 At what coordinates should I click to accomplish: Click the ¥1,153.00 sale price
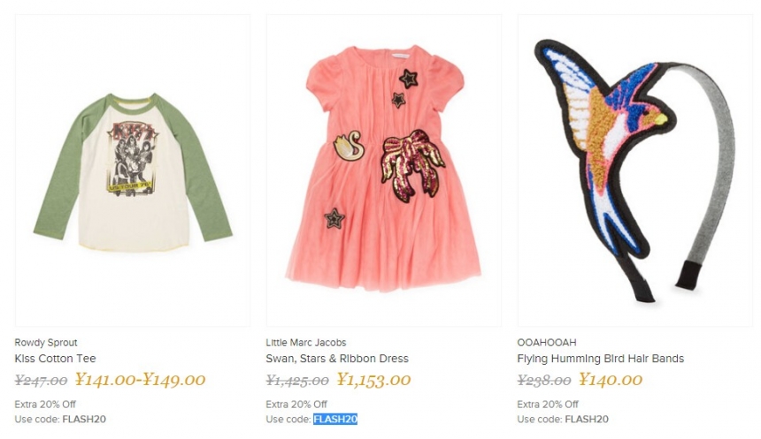coord(373,381)
